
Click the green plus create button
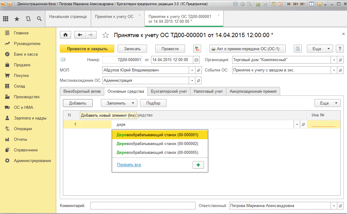(198, 165)
